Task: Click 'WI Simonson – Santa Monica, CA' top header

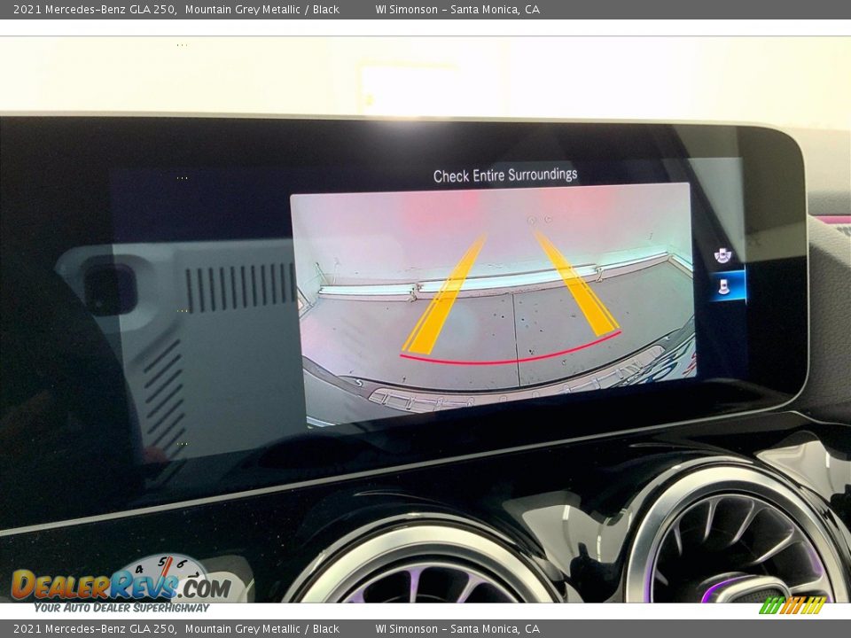Action: [x=457, y=9]
